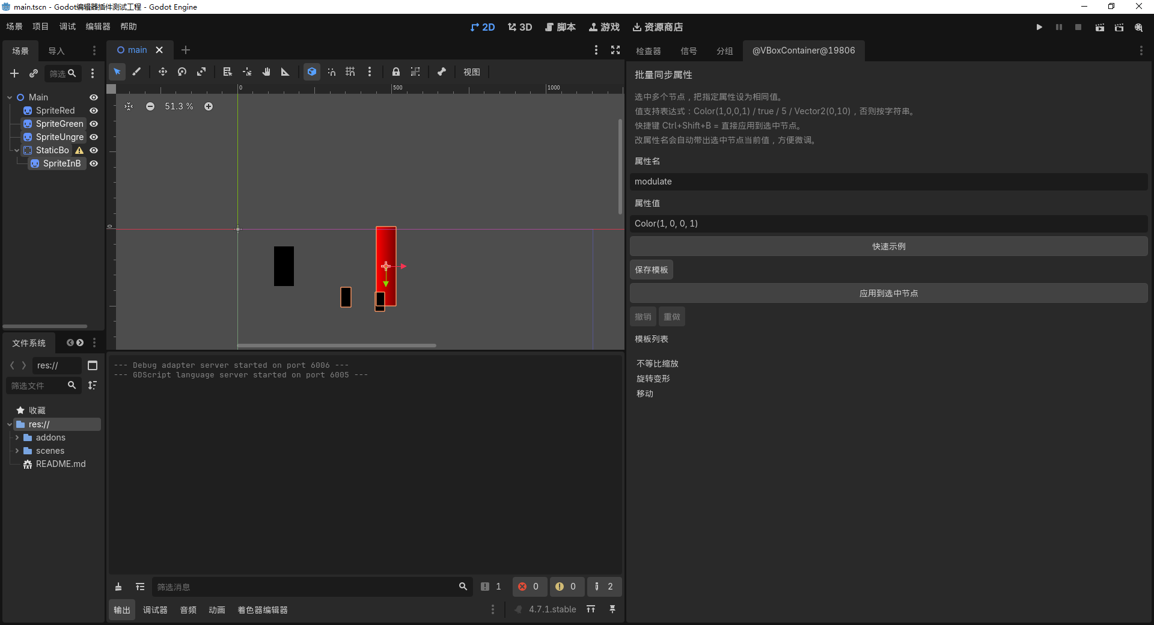1154x625 pixels.
Task: Select the Move mode tool
Action: (162, 72)
